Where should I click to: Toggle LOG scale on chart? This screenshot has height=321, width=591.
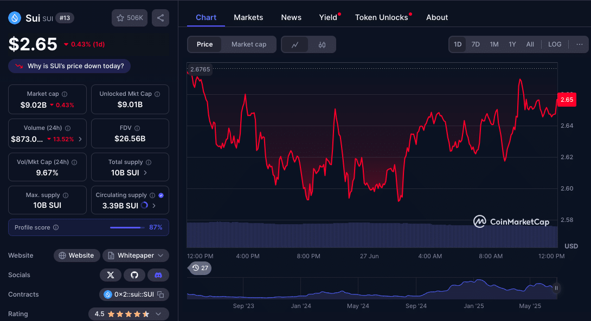[555, 44]
